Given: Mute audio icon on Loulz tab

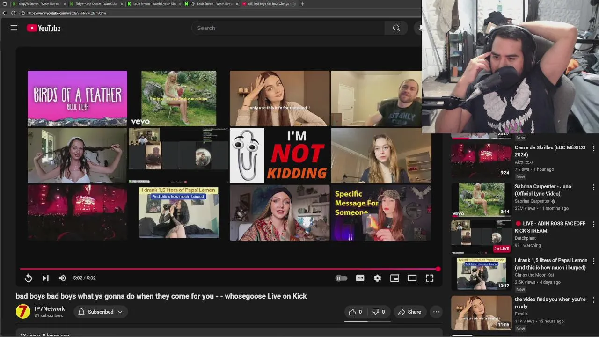Looking at the screenshot, I should click(x=192, y=4).
